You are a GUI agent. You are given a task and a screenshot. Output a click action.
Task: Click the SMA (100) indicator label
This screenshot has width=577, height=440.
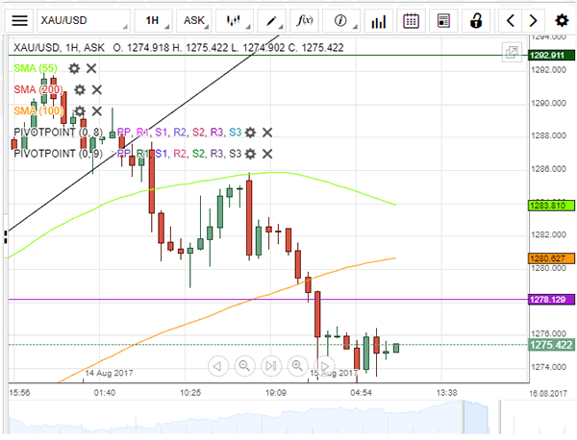click(38, 111)
